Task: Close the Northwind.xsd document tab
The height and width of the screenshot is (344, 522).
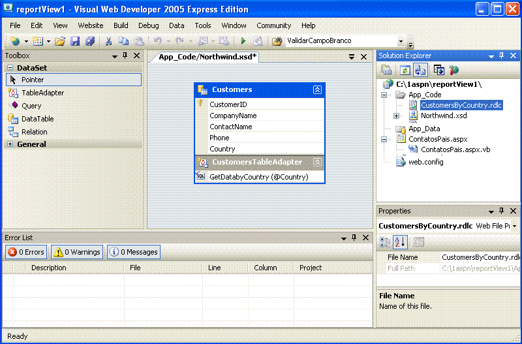Action: 364,57
